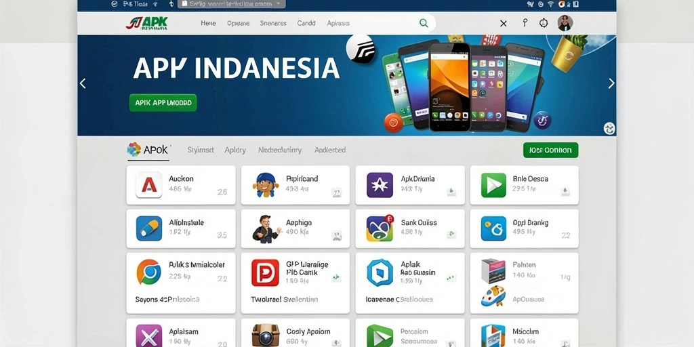The width and height of the screenshot is (694, 347).
Task: Select the Andierted tab
Action: pyautogui.click(x=330, y=150)
